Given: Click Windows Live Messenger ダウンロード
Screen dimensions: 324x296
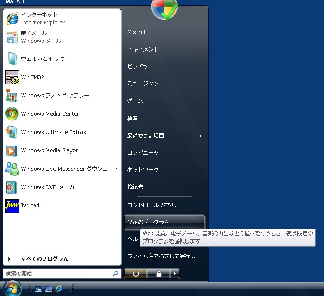Looking at the screenshot, I should [69, 169].
